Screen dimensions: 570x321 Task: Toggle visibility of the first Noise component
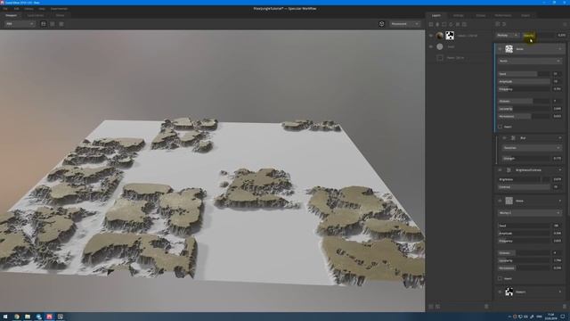[500, 49]
